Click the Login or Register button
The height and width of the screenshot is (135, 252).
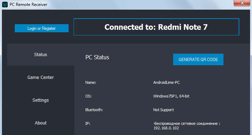pyautogui.click(x=42, y=28)
